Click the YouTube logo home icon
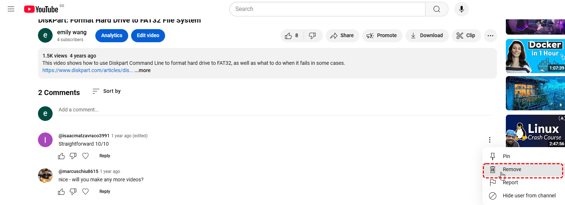565x205 pixels. 41,9
